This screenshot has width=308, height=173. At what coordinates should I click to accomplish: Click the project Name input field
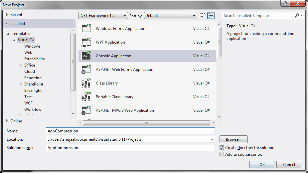point(130,131)
